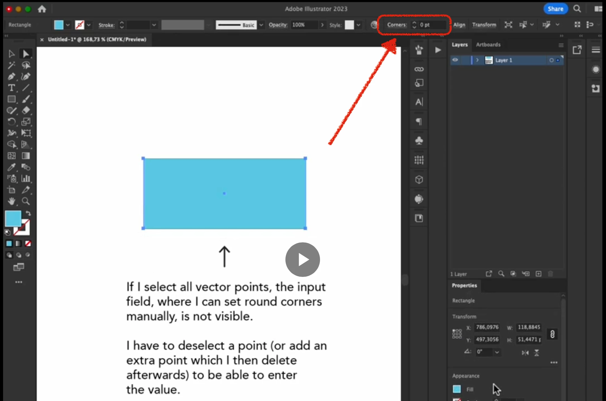Select the Direct Selection tool
Screen dimensions: 606x401
tap(26, 54)
